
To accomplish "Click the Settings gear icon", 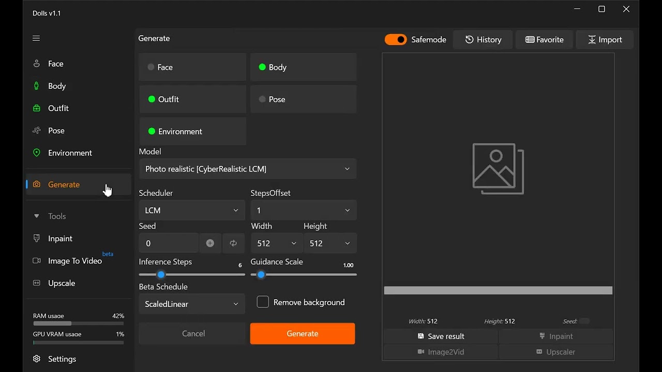I will click(37, 359).
